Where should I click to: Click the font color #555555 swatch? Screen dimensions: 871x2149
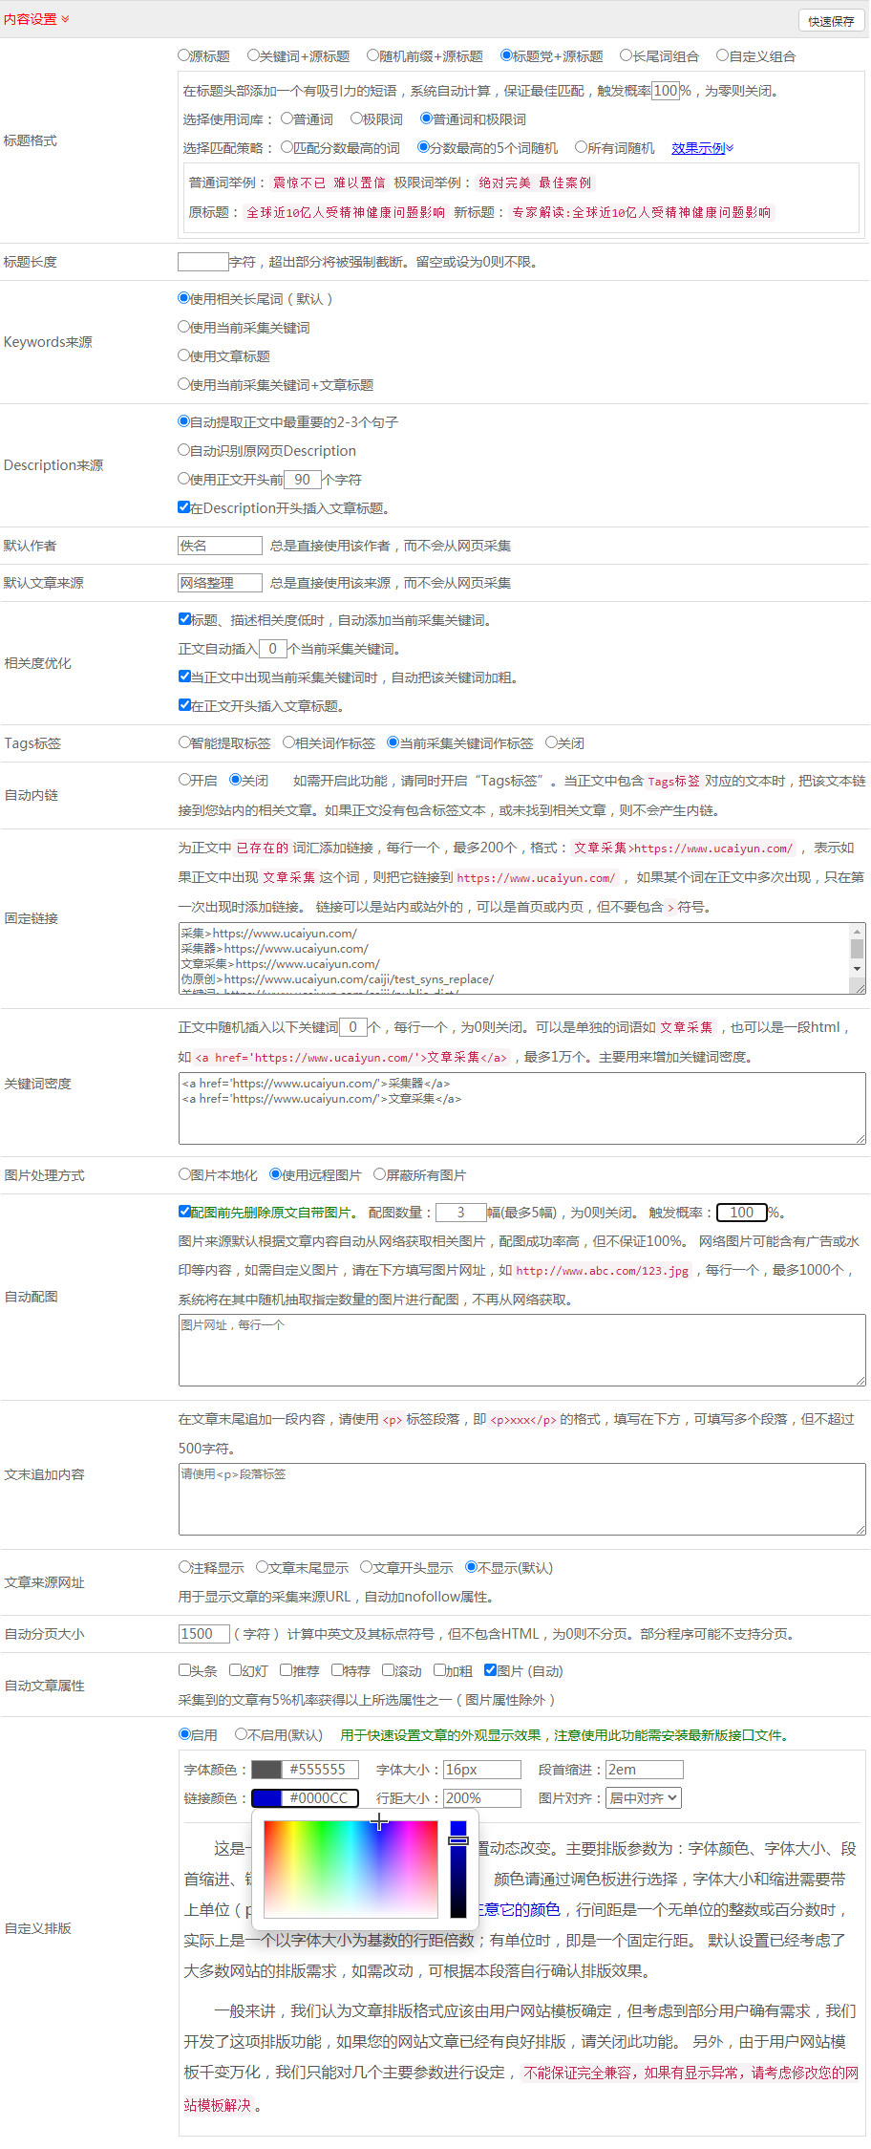point(266,1770)
